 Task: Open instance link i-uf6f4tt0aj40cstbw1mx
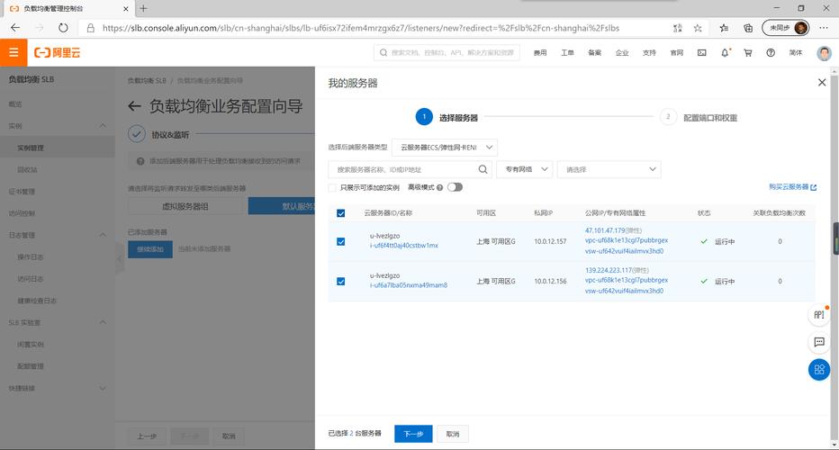[x=404, y=246]
